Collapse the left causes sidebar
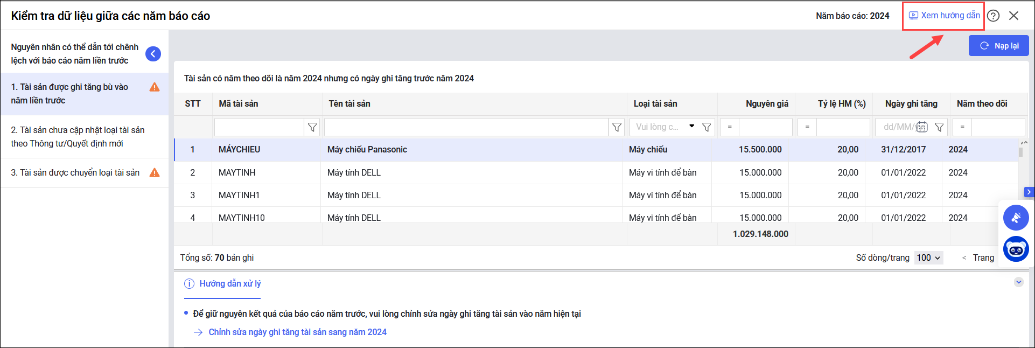1035x348 pixels. click(153, 54)
